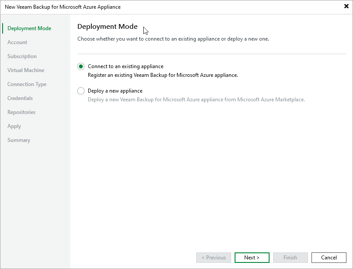Screen dimensions: 353x269
Task: Go to the Summary step
Action: click(19, 140)
